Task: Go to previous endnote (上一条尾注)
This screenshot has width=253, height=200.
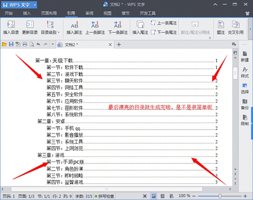Action: tap(163, 23)
